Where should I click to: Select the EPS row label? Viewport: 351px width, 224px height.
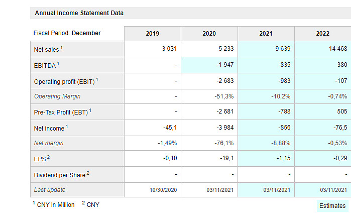pyautogui.click(x=42, y=159)
